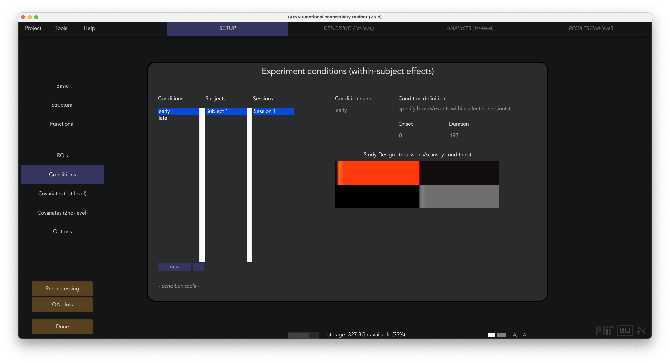Screen dimensions: 670x363
Task: Click the BU logo icon
Action: pos(625,330)
